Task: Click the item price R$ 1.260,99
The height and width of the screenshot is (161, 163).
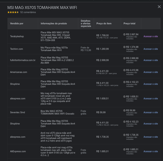Action: tap(102, 49)
